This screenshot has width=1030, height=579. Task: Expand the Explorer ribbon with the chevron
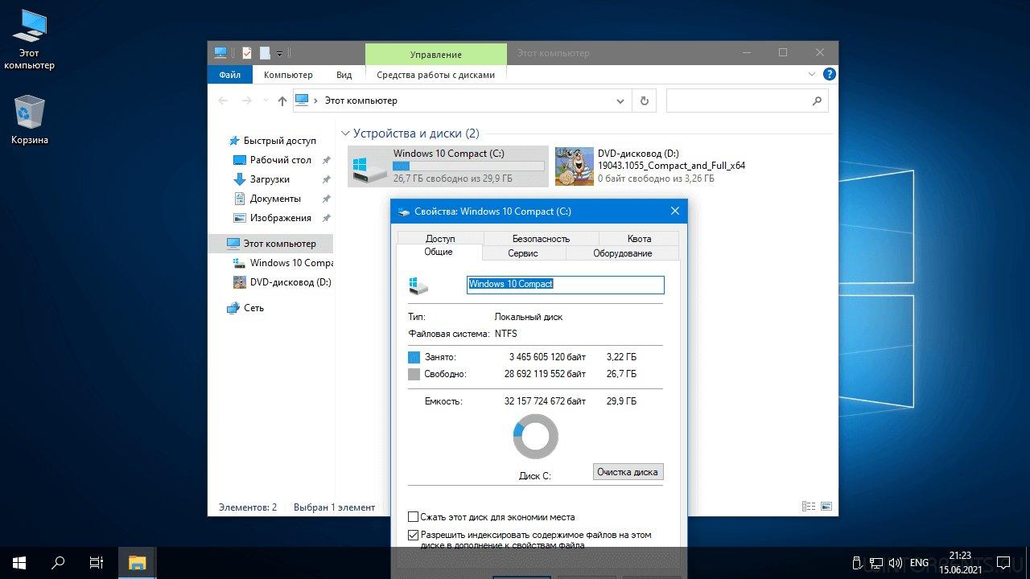(811, 74)
